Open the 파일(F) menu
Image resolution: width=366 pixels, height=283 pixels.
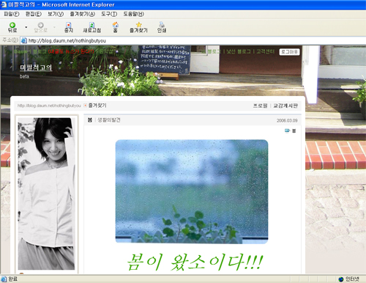coord(12,14)
